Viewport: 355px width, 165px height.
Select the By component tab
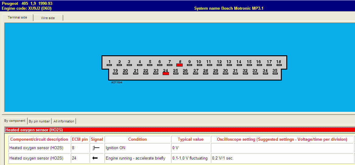[x=15, y=121]
